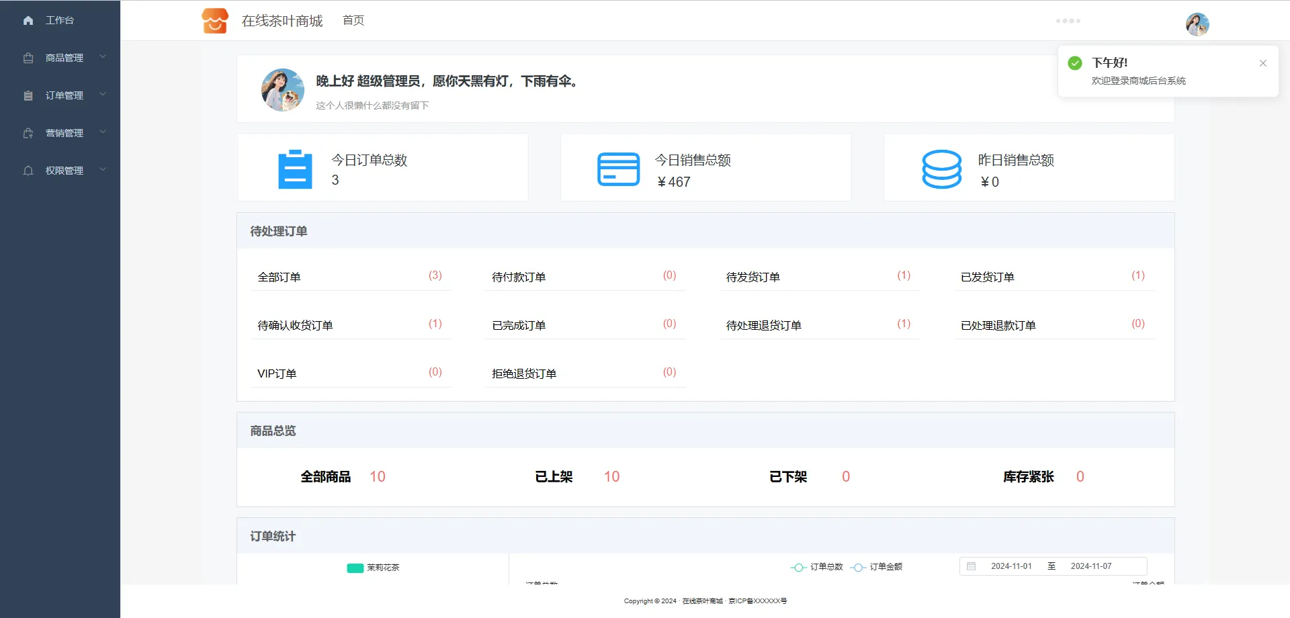The image size is (1290, 618).
Task: Click the credit card sales icon
Action: [x=618, y=169]
